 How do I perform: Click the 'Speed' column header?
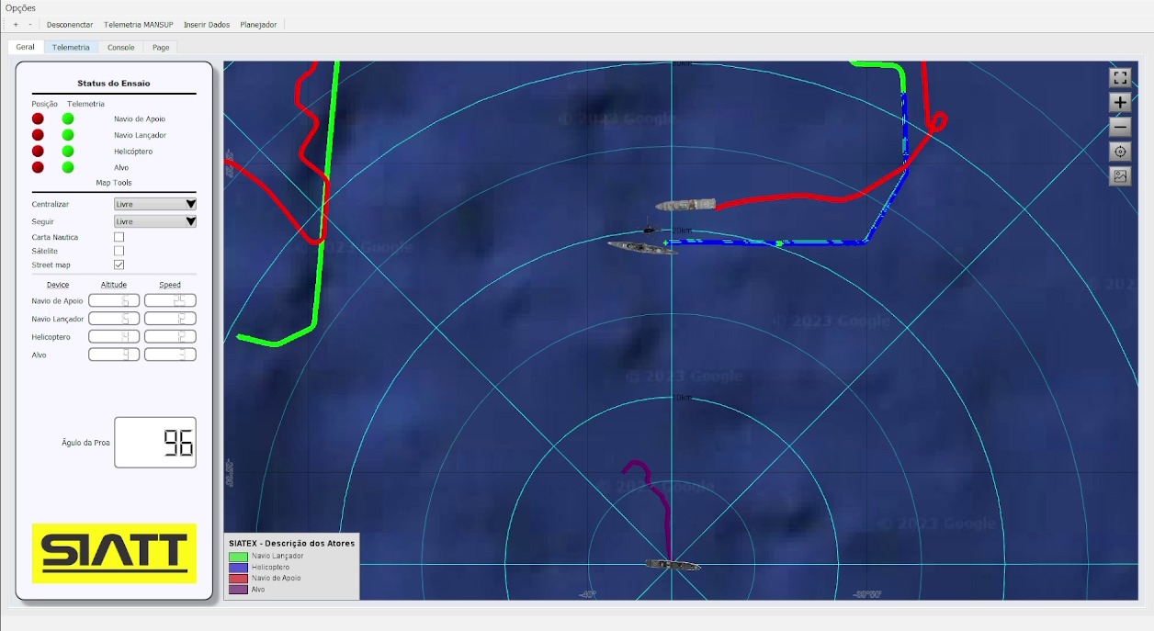tap(170, 285)
